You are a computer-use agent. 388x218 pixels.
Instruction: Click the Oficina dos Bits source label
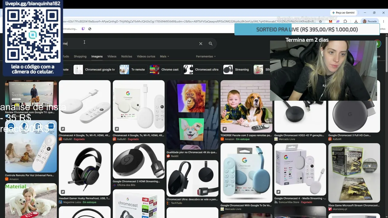click(x=126, y=185)
